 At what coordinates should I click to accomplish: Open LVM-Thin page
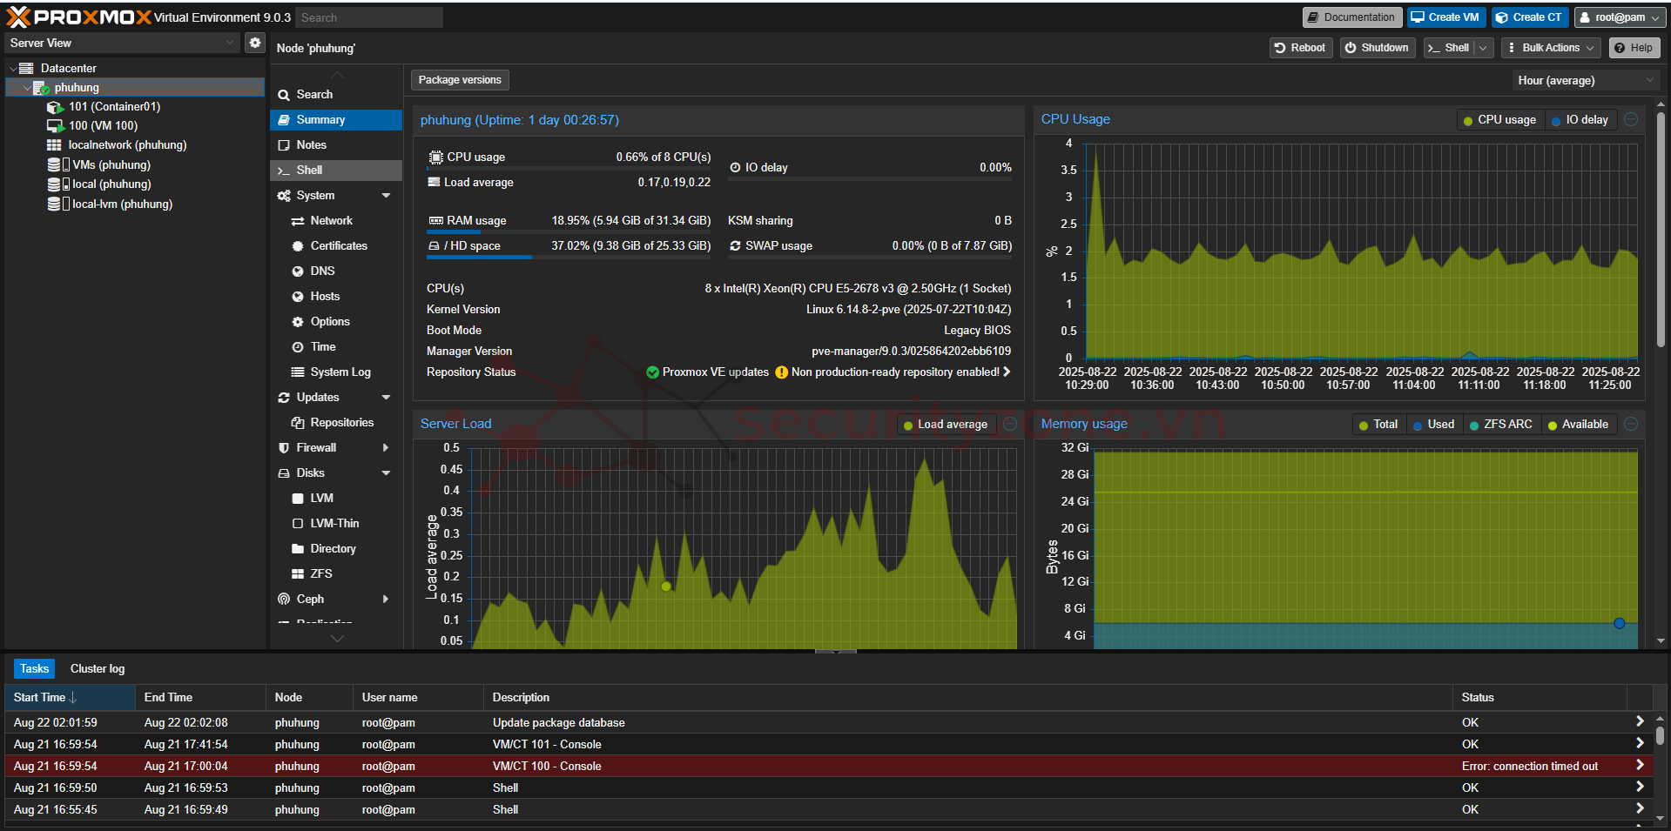tap(336, 524)
